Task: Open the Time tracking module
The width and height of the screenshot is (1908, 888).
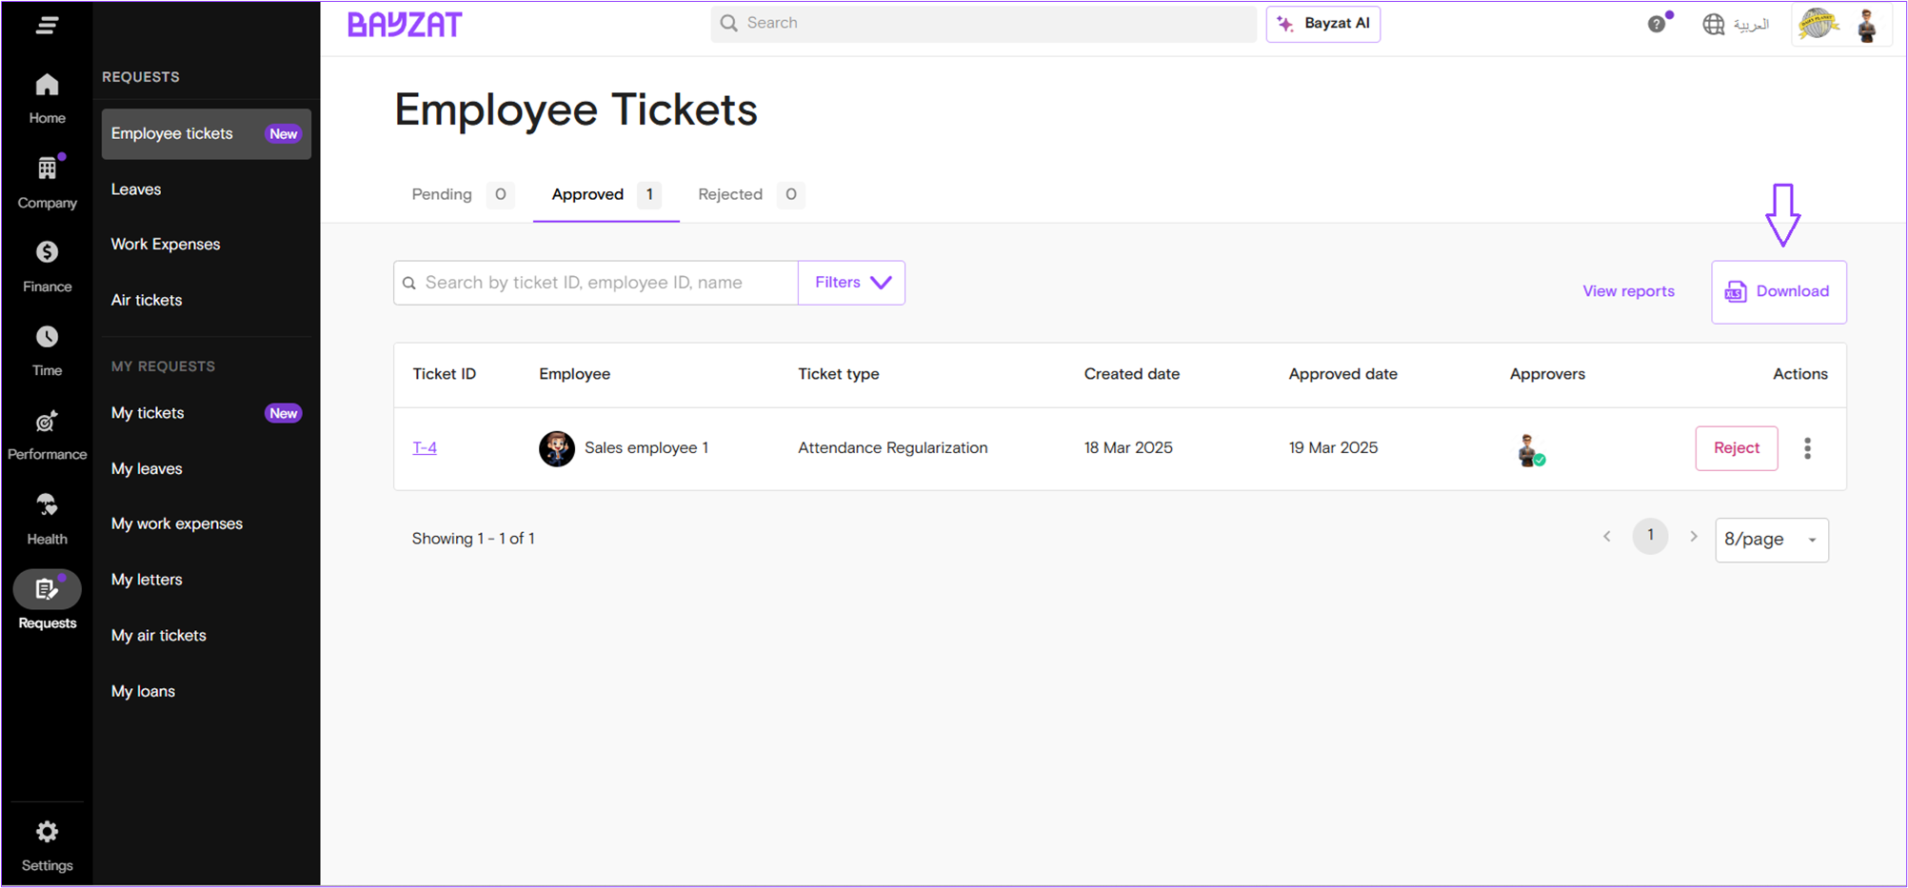Action: click(x=47, y=349)
